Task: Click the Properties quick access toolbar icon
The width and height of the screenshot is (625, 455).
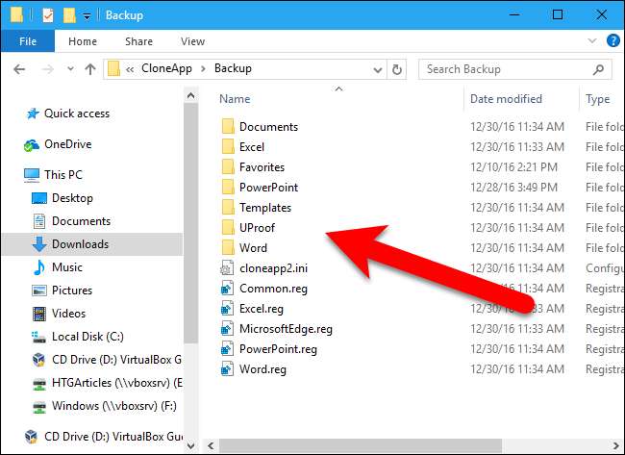Action: (x=48, y=15)
